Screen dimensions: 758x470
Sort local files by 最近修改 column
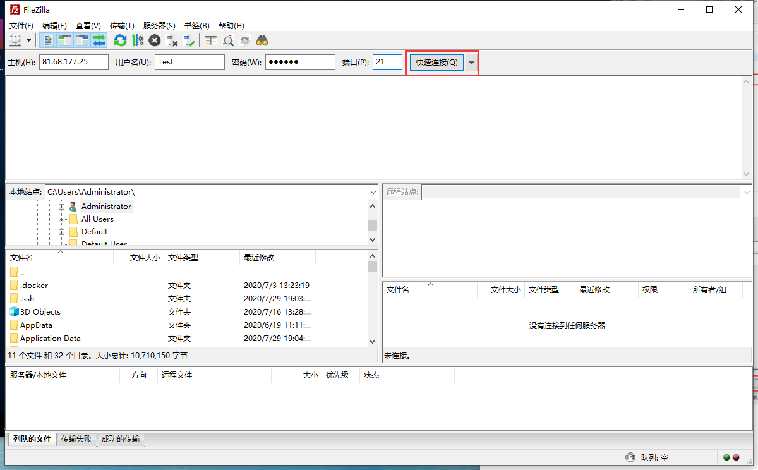278,258
